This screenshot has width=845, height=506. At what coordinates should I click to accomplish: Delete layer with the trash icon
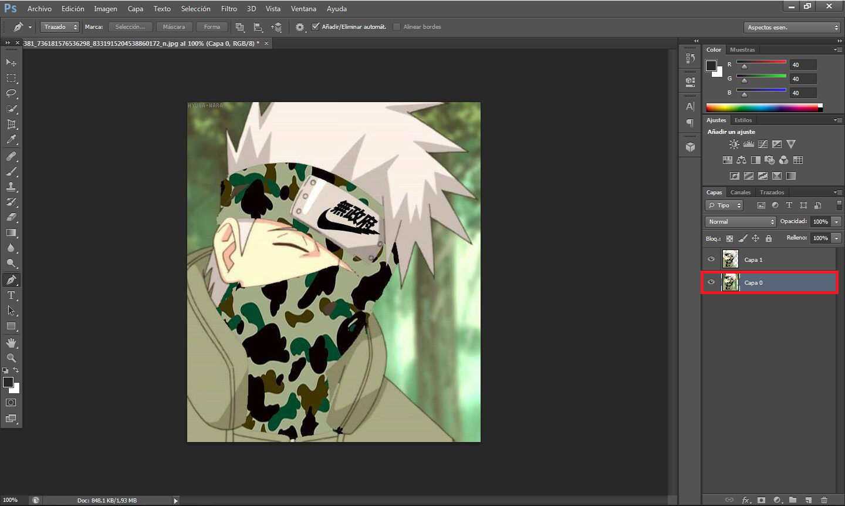[824, 500]
